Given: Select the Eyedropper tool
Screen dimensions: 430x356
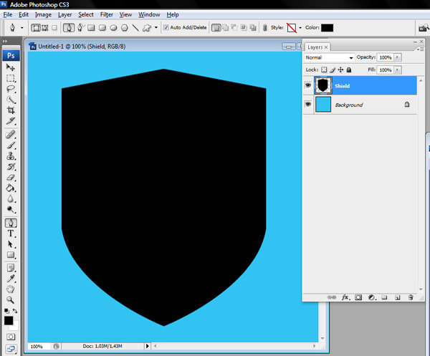Looking at the screenshot, I should pos(11,279).
